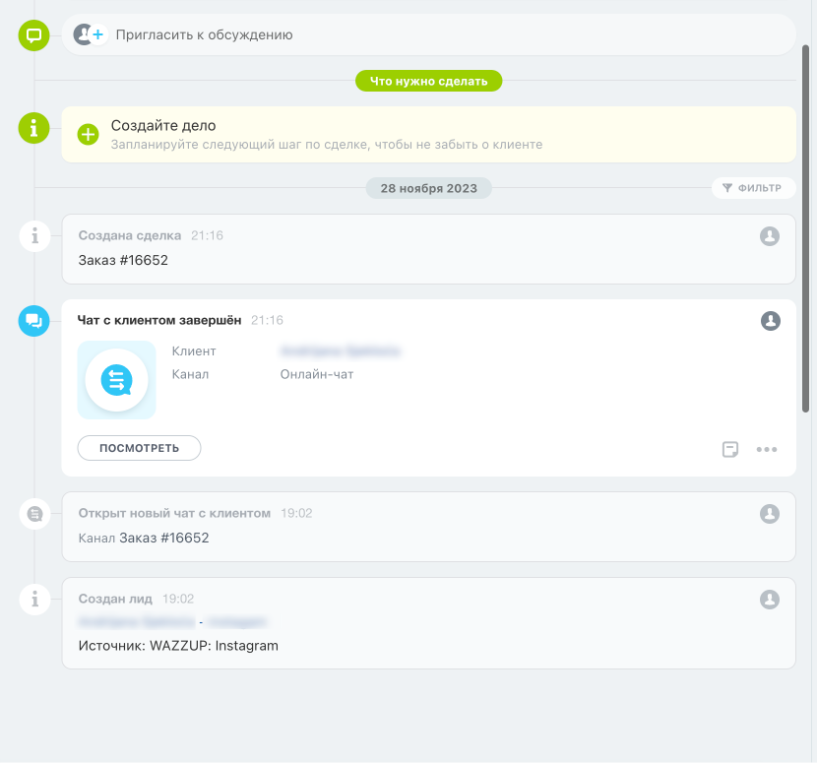The width and height of the screenshot is (817, 763).
Task: Click the online chat channel thumbnail
Action: point(116,380)
